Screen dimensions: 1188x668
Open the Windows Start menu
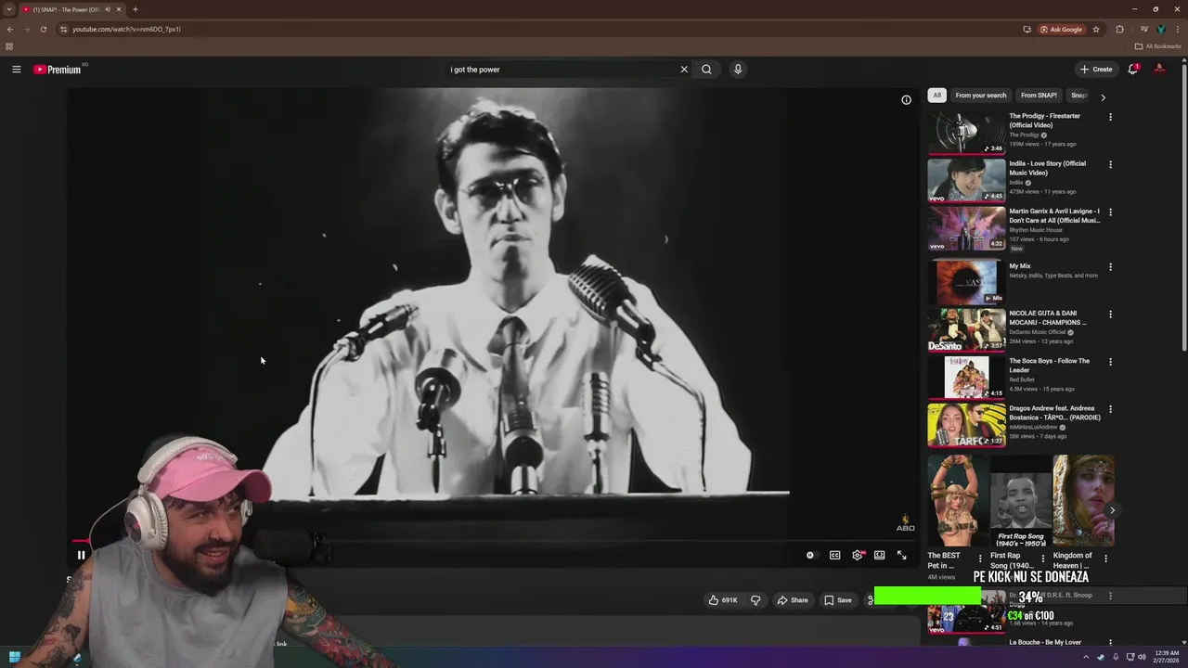click(x=14, y=657)
